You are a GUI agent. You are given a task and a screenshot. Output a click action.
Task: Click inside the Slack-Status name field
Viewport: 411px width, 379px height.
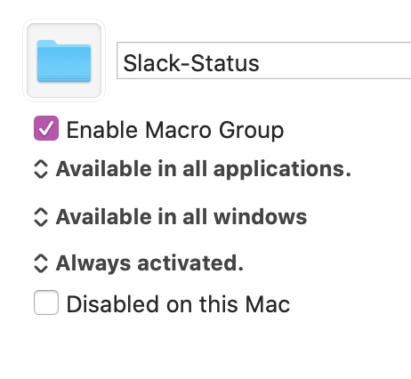tap(264, 60)
